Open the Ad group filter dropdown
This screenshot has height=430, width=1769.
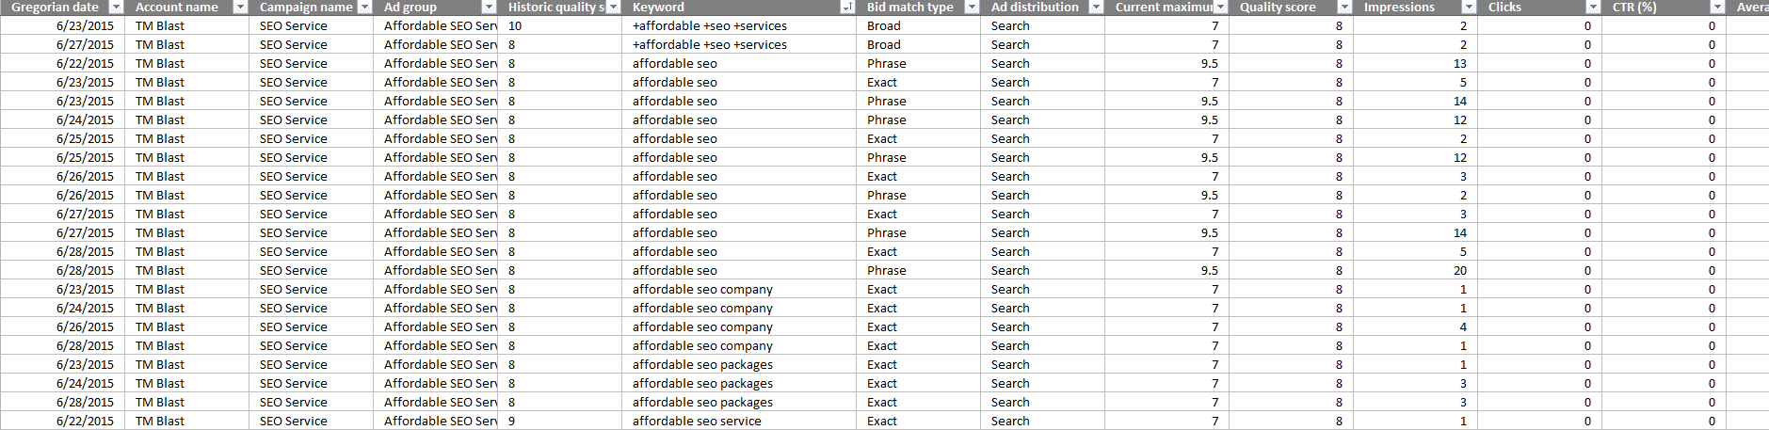pyautogui.click(x=489, y=7)
